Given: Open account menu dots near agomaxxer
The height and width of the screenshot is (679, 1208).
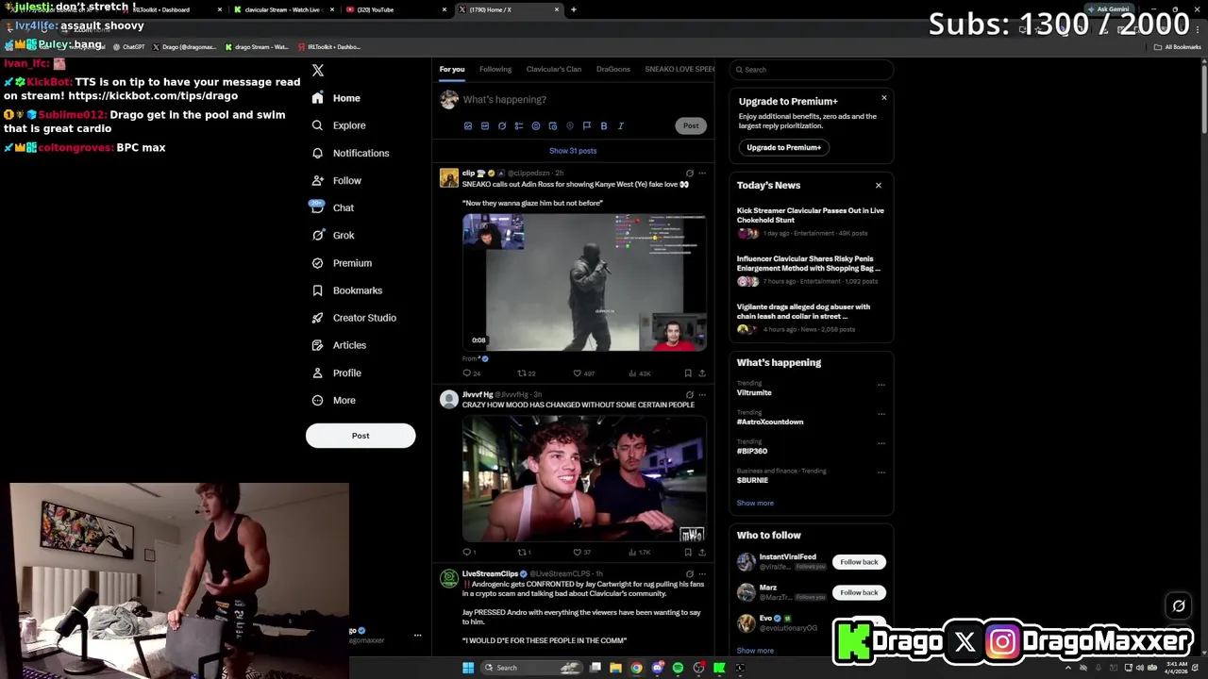Looking at the screenshot, I should click(417, 636).
